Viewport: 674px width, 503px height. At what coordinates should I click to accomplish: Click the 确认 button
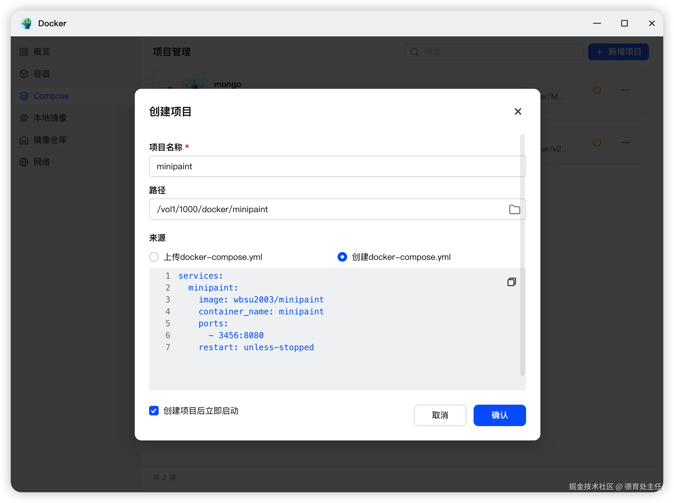click(x=500, y=415)
